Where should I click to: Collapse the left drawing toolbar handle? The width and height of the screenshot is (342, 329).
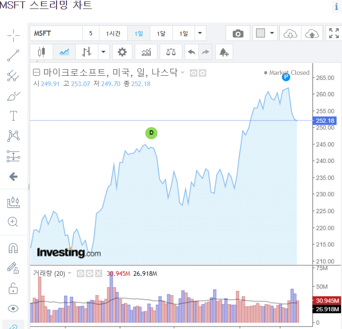point(29,187)
